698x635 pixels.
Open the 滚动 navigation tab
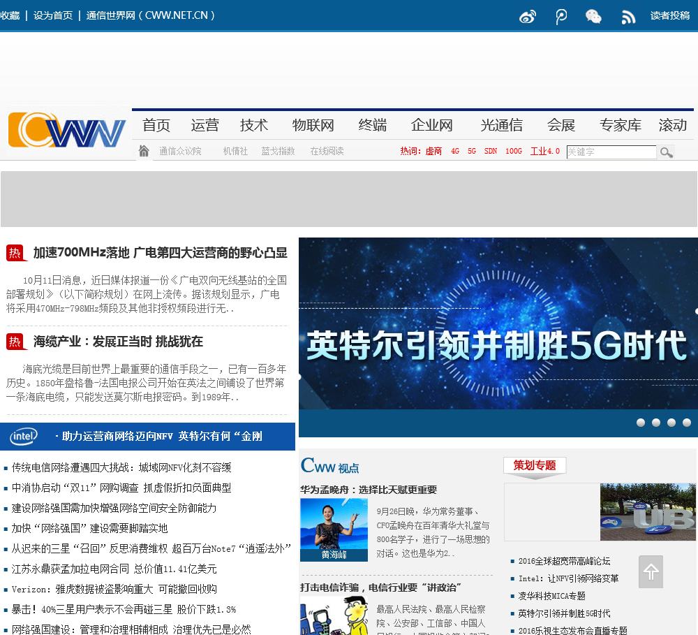(673, 125)
